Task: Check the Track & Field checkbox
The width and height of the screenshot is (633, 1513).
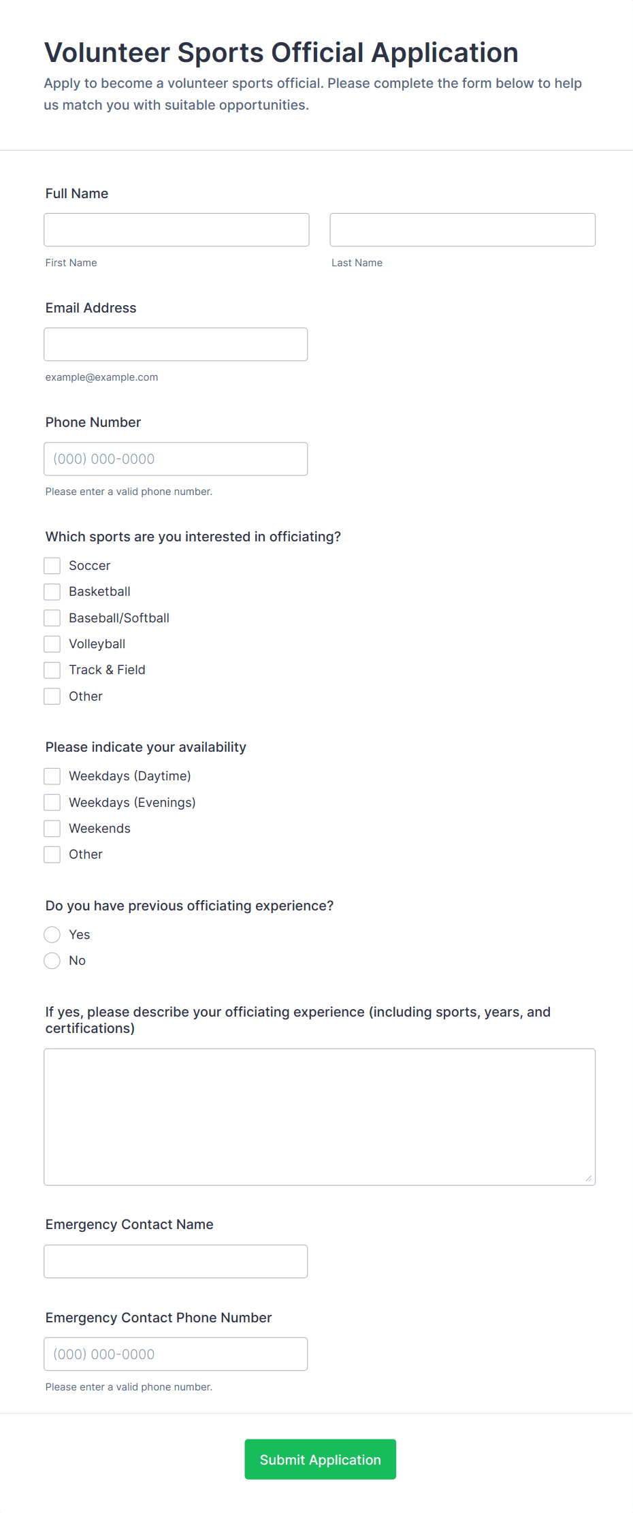Action: [x=52, y=669]
